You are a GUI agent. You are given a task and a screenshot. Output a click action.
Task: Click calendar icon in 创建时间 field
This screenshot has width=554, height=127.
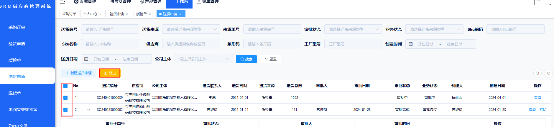point(411,44)
